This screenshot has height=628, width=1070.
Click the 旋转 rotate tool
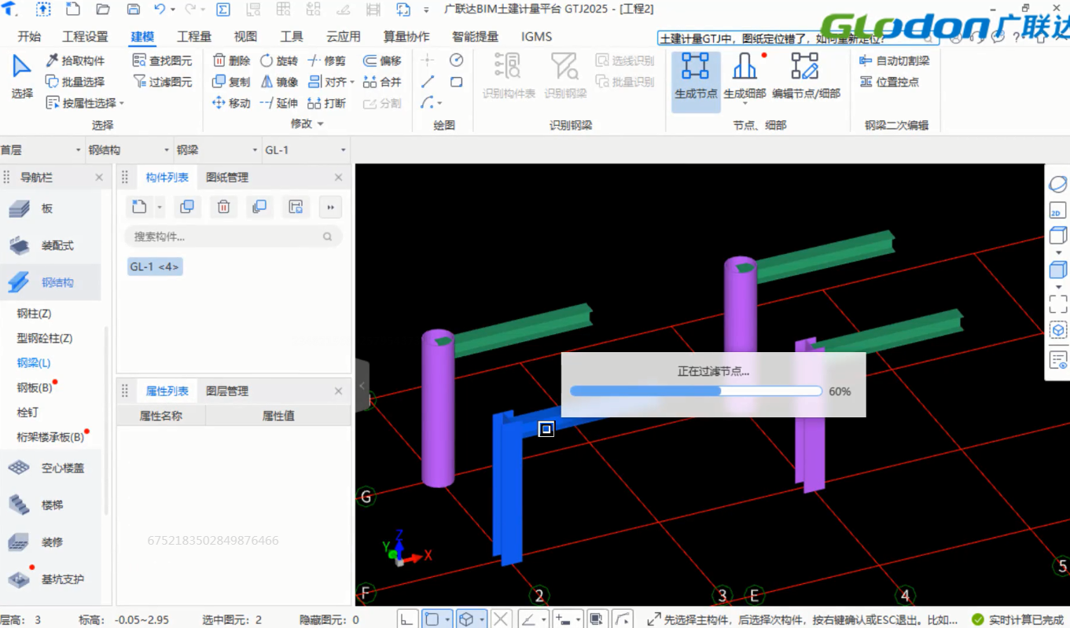279,61
